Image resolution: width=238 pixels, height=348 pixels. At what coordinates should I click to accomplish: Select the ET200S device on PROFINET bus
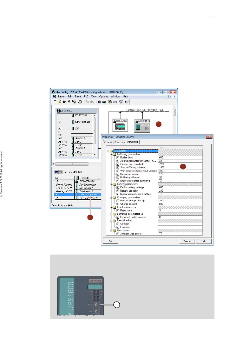120,125
